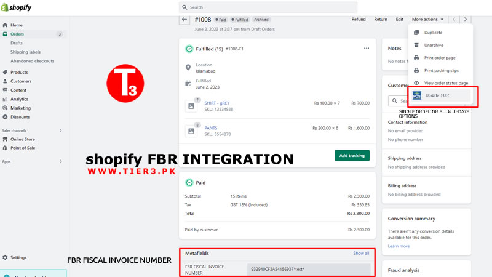Click the SHIRT product thumbnail
Image resolution: width=492 pixels, height=277 pixels.
coord(191,106)
